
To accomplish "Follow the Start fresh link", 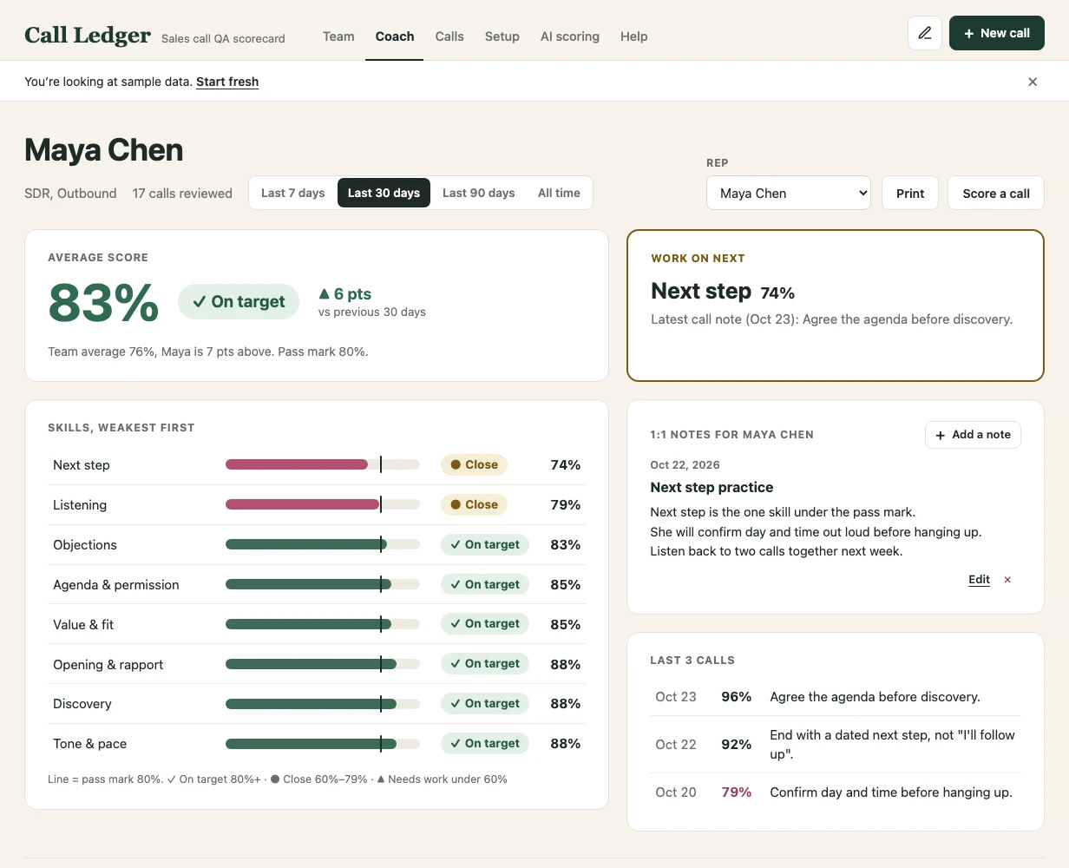I will (x=227, y=82).
